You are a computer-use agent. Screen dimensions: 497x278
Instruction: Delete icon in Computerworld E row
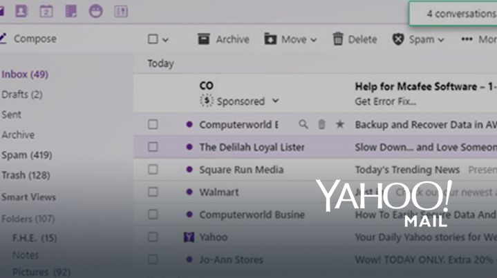tap(321, 124)
